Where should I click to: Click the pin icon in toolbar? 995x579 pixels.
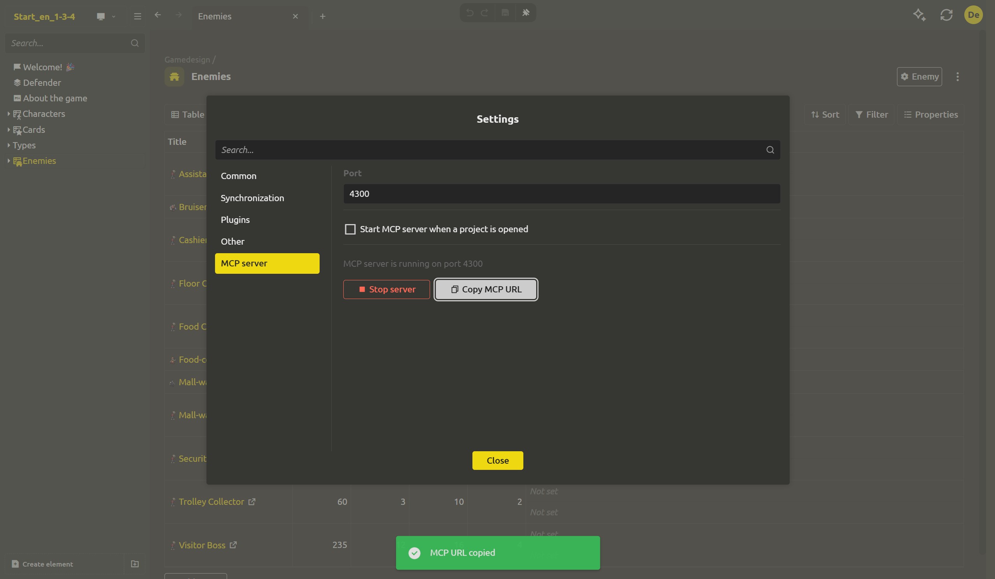[x=526, y=13]
